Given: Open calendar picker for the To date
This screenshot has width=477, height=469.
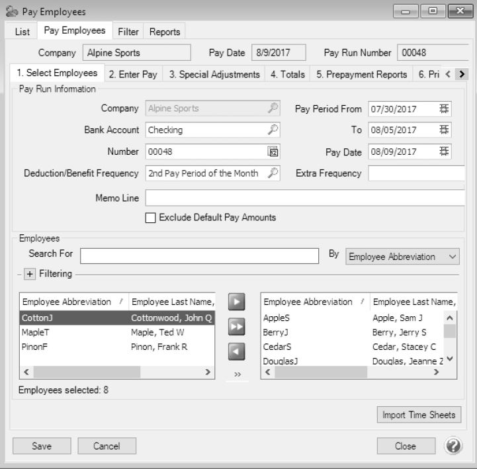Looking at the screenshot, I should pyautogui.click(x=445, y=130).
